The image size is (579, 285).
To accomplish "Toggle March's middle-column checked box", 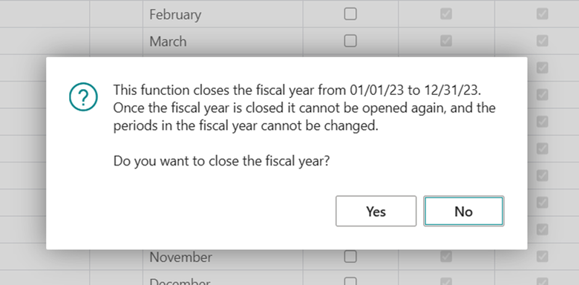I will click(x=446, y=41).
